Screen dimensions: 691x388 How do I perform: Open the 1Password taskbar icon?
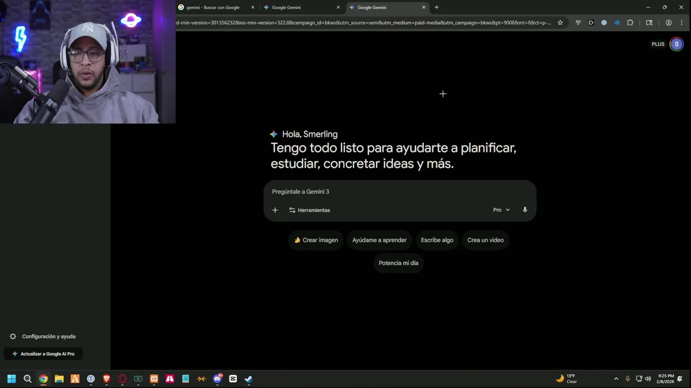91,379
